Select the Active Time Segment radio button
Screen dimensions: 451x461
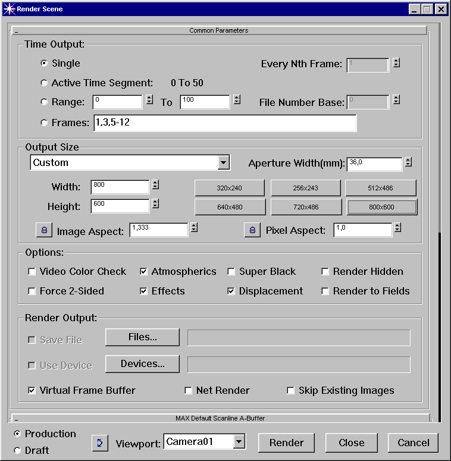44,83
